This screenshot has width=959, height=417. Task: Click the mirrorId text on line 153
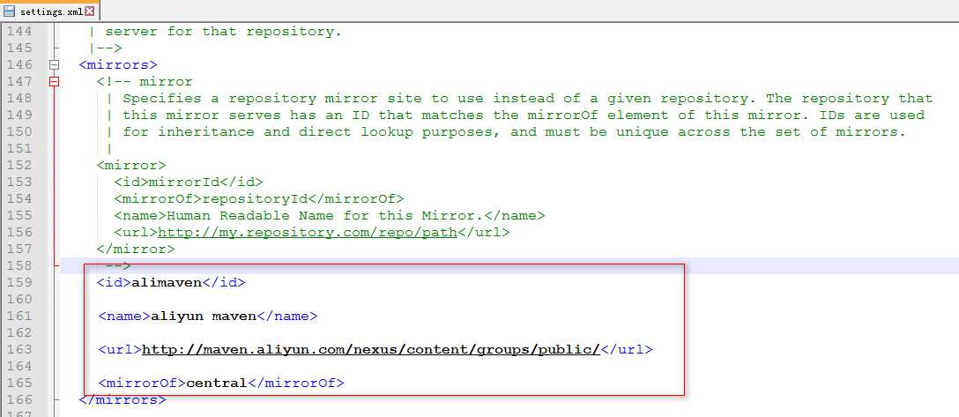pyautogui.click(x=184, y=182)
